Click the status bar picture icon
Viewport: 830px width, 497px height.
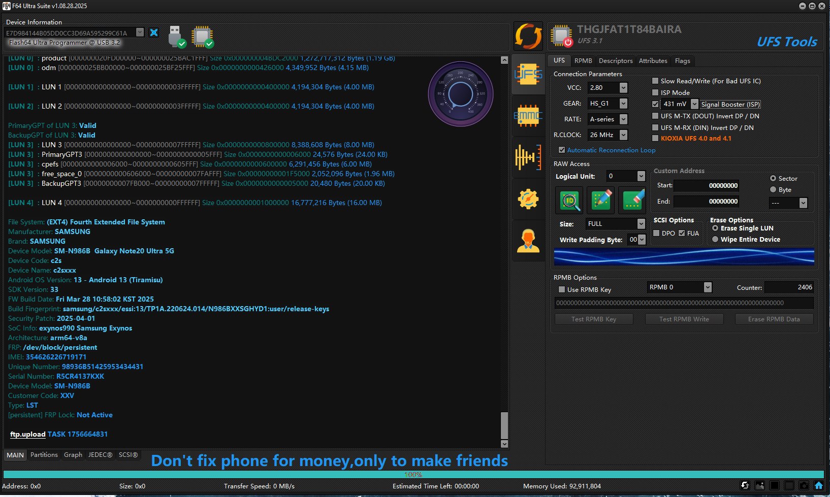(760, 486)
